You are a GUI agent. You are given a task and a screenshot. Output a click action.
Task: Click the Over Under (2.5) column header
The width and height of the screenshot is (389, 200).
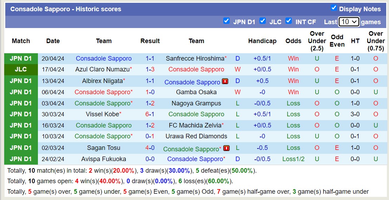(x=317, y=41)
